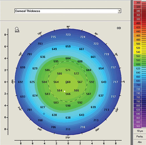Click the peripheral value 703
Viewport: 146px width, 145px height.
(40, 44)
